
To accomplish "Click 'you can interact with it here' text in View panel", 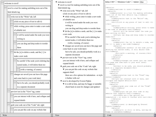I will coord(81,62).
